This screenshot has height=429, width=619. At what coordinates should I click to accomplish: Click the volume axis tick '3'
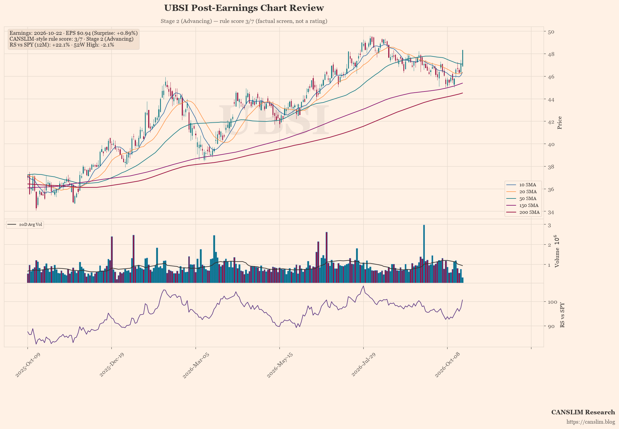tap(549, 225)
